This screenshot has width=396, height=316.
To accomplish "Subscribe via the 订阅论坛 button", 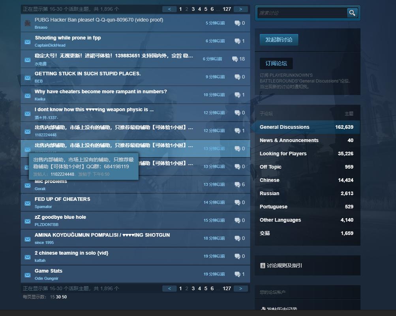I will coord(276,63).
